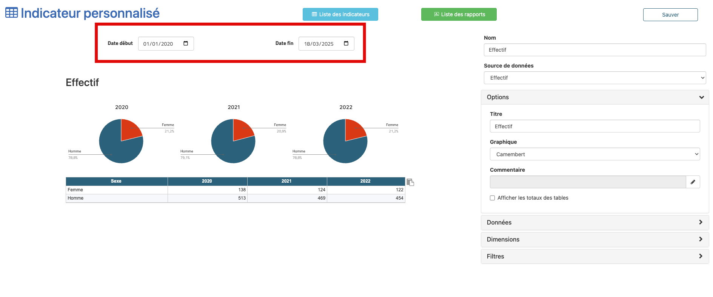Click the 2020 table column header

tap(207, 181)
